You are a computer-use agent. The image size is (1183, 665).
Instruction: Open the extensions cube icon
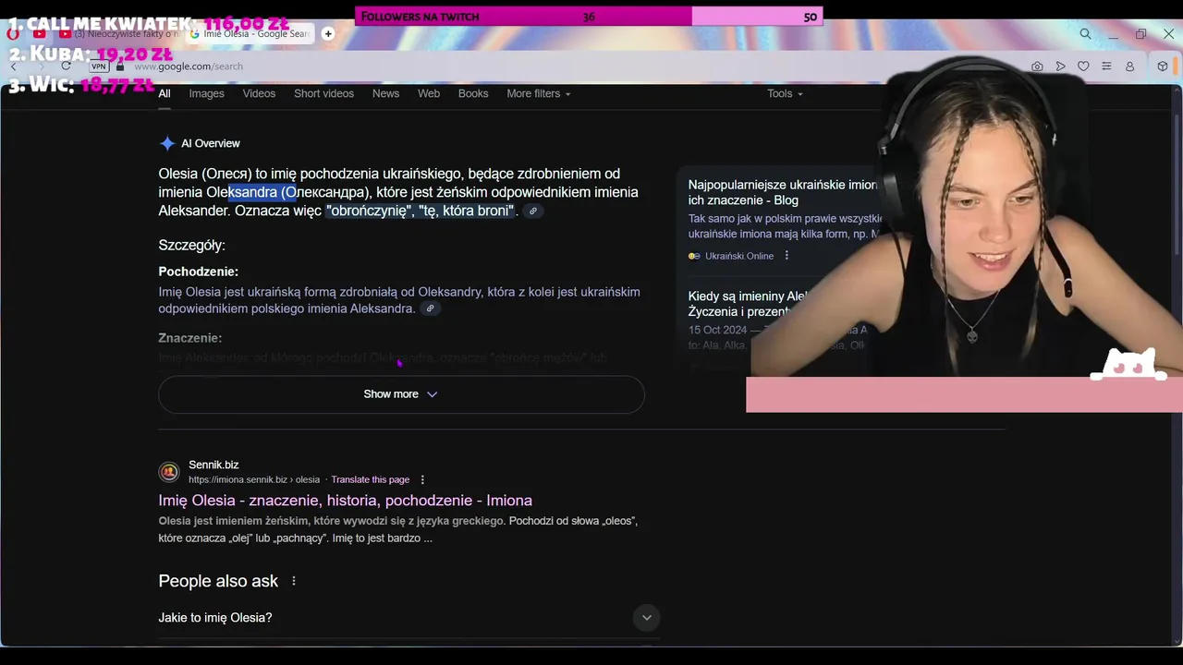pyautogui.click(x=1163, y=66)
